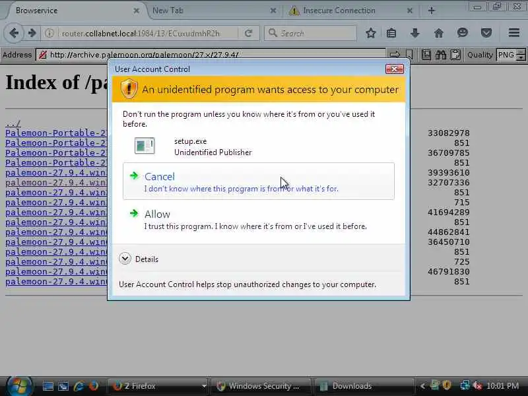528x396 pixels.
Task: Click the Firefox Search field
Action: click(x=310, y=33)
